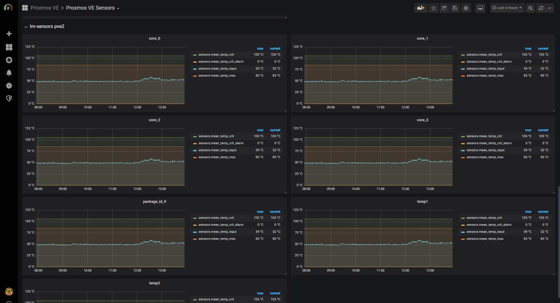Image resolution: width=560 pixels, height=303 pixels.
Task: Toggle sensors.mean_temp_crit series in temp2 legend
Action: (x=216, y=300)
